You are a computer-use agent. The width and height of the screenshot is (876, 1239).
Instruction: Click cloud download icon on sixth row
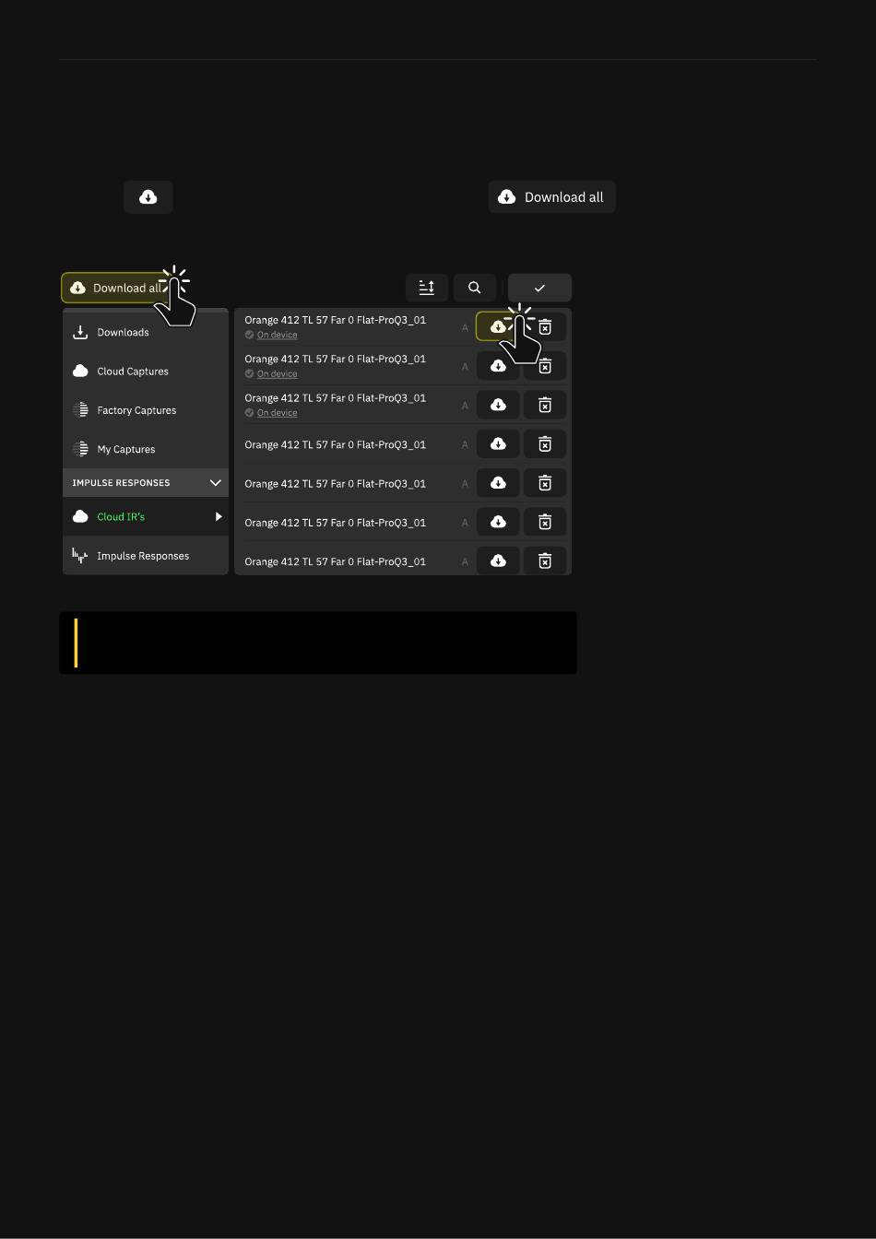498,522
